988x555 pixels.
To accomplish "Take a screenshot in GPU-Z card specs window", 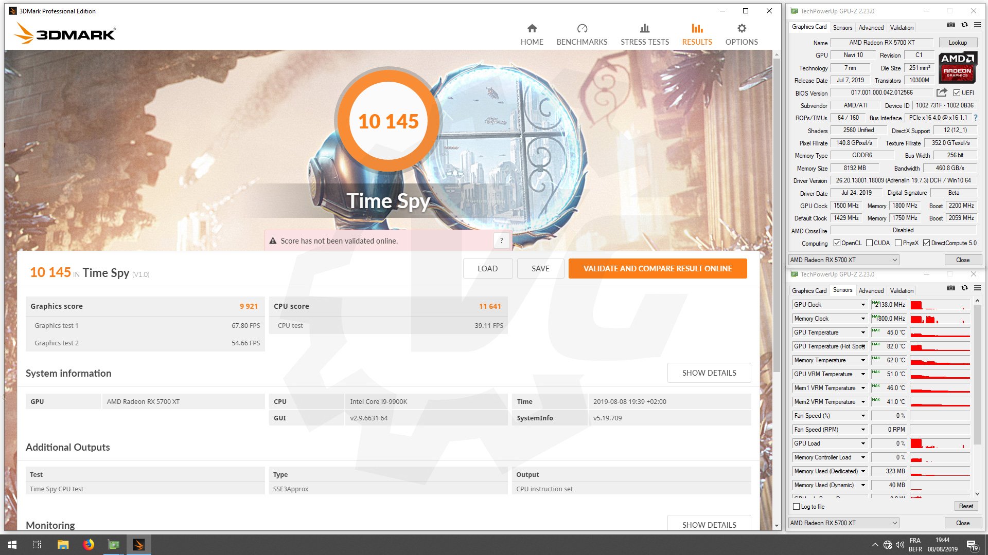I will pyautogui.click(x=950, y=25).
